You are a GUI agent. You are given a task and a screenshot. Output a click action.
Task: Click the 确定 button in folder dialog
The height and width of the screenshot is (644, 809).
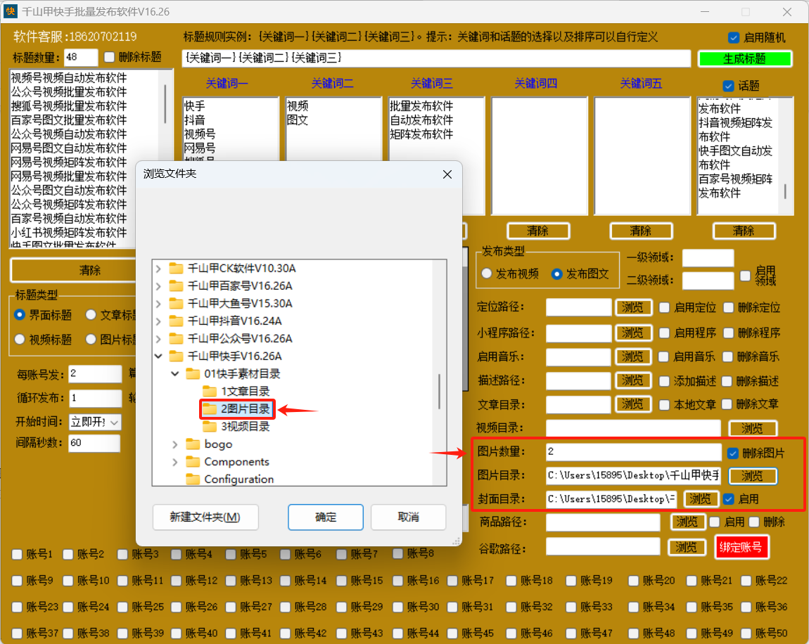326,517
